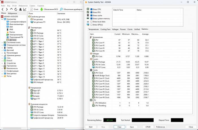Screen dimensions: 198x130
Task: Go up one level with the up arrow icon
Action: tap(11, 9)
